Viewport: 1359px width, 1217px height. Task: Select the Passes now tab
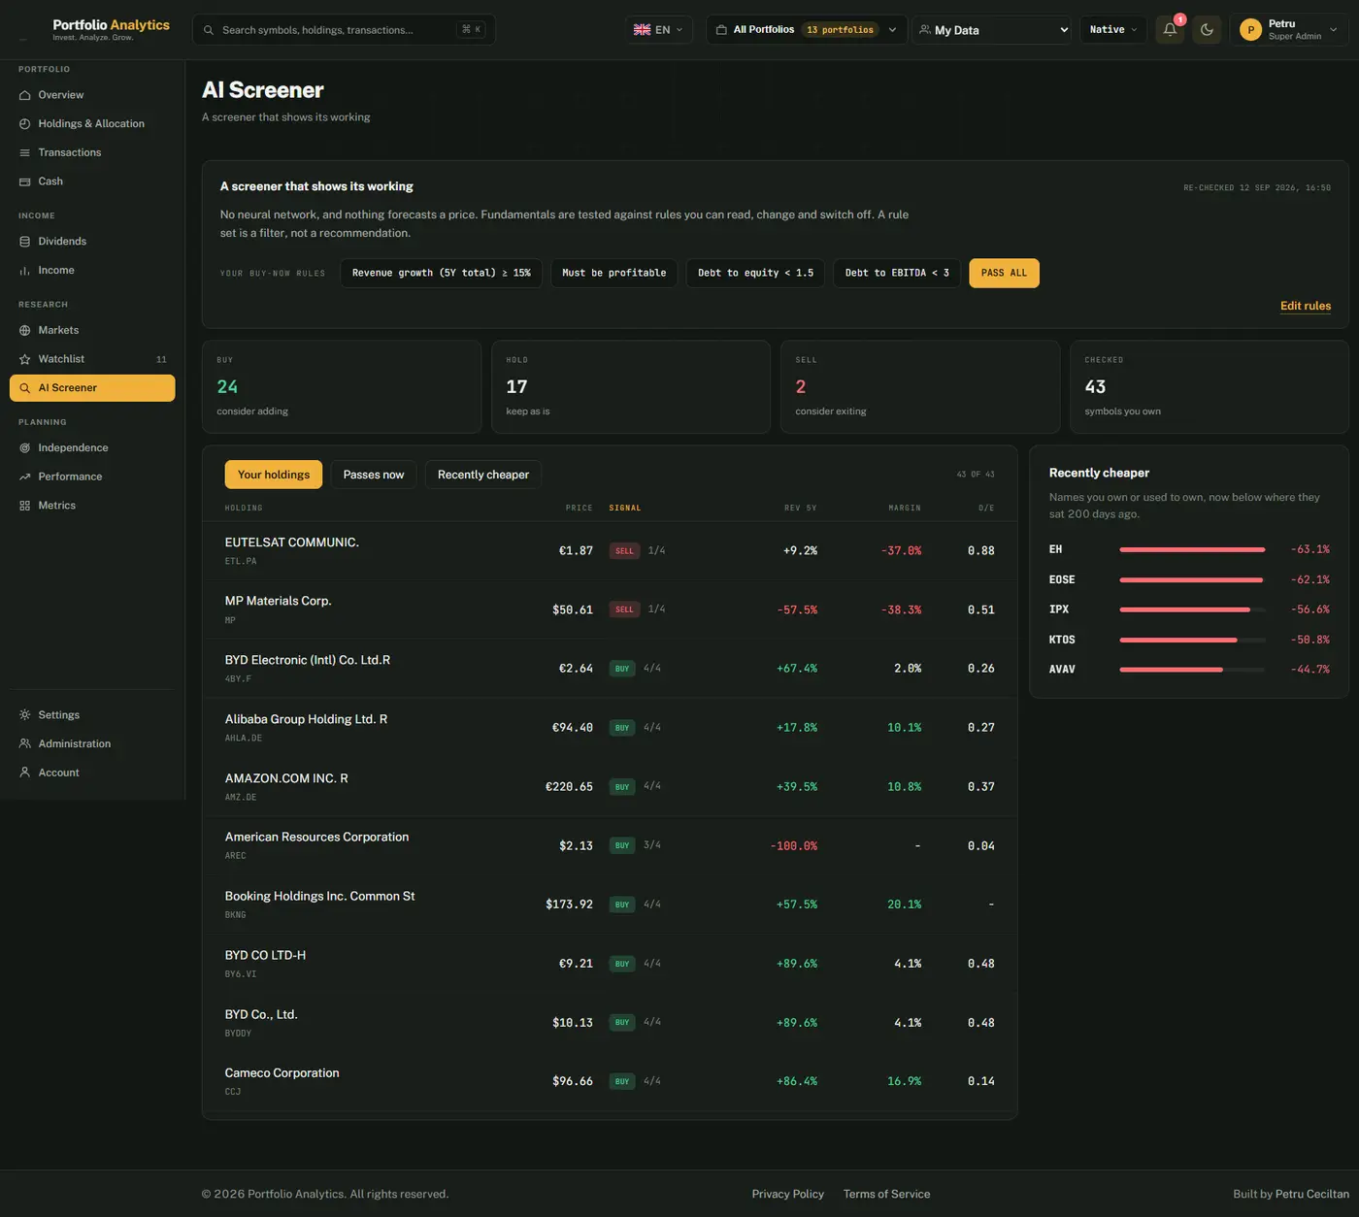374,475
